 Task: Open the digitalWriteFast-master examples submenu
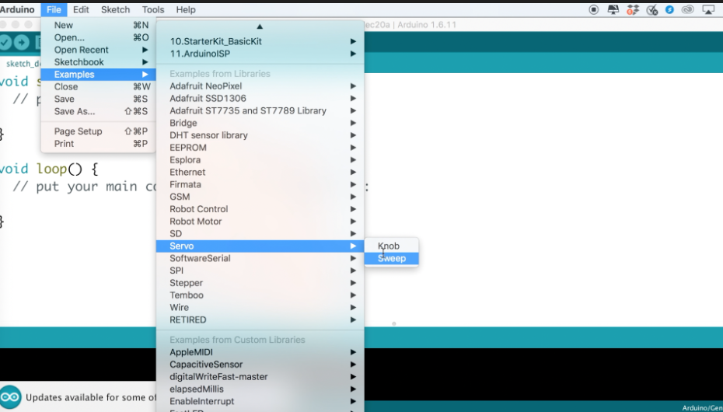[x=260, y=377]
